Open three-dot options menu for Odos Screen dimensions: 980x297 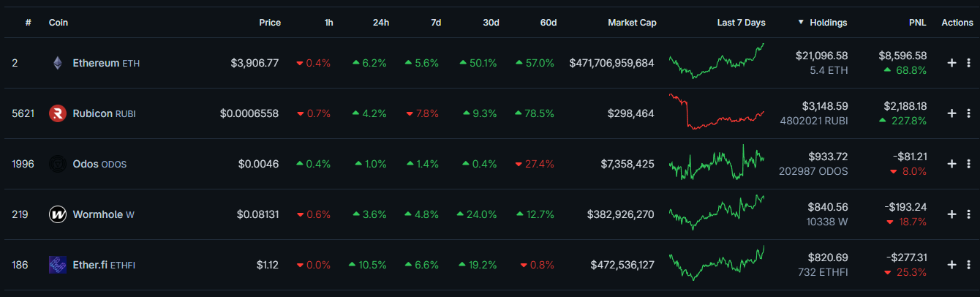pos(968,164)
